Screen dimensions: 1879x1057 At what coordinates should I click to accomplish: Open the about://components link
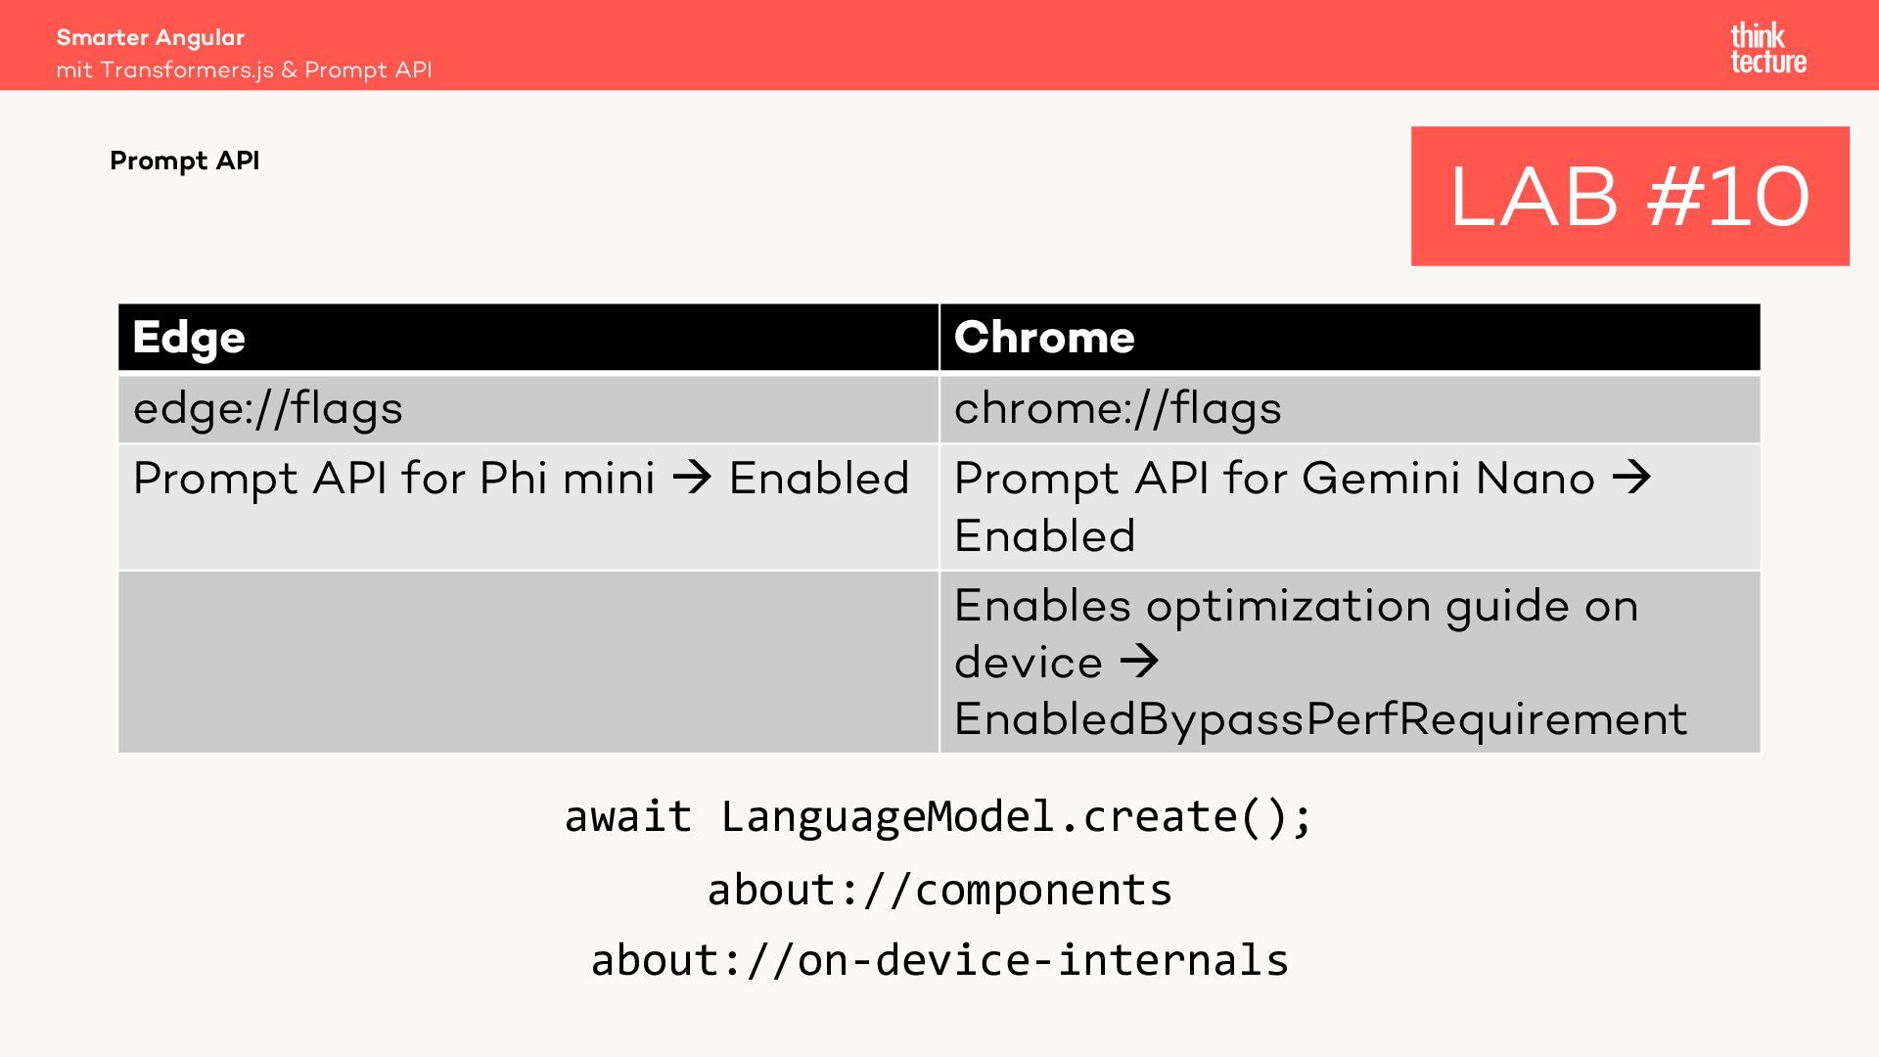[x=939, y=890]
